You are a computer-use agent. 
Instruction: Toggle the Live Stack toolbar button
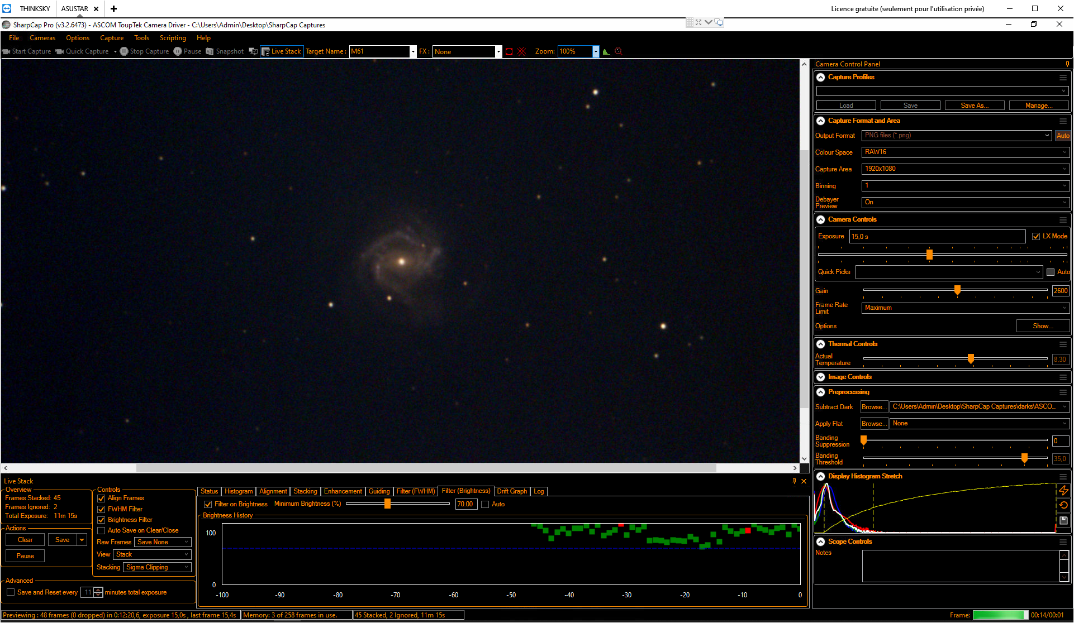coord(282,51)
